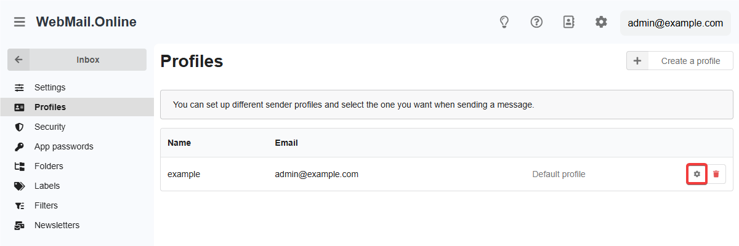Click the lightbulb tips icon

504,22
